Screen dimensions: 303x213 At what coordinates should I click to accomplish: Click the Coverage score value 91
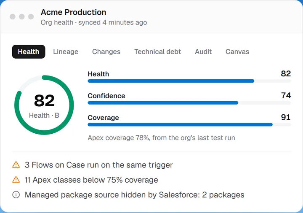286,117
